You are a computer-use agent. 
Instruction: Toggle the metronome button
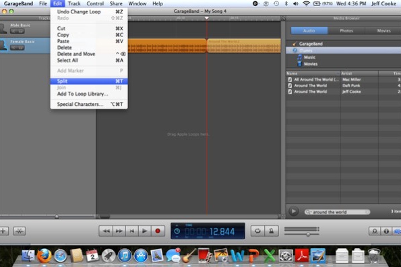272,231
